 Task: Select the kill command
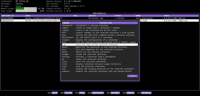coord(100,42)
